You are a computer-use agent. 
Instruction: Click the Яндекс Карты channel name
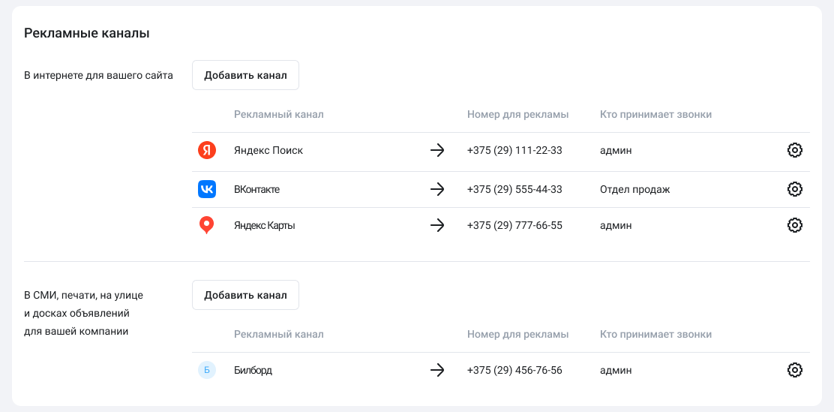click(x=264, y=225)
